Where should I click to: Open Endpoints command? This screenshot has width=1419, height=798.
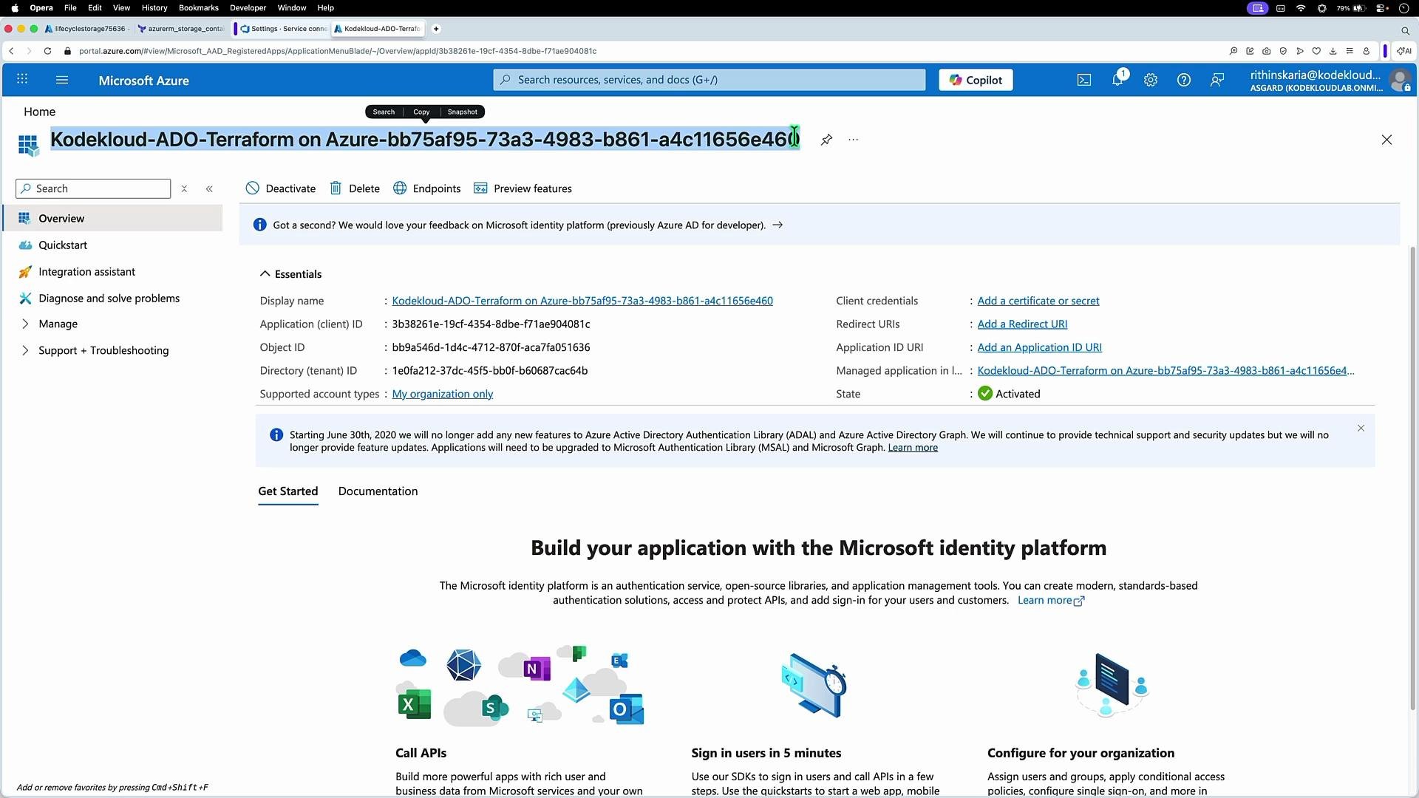pyautogui.click(x=427, y=188)
